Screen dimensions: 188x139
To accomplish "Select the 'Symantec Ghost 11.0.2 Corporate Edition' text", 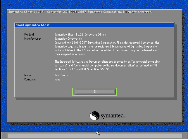I will [80, 35].
